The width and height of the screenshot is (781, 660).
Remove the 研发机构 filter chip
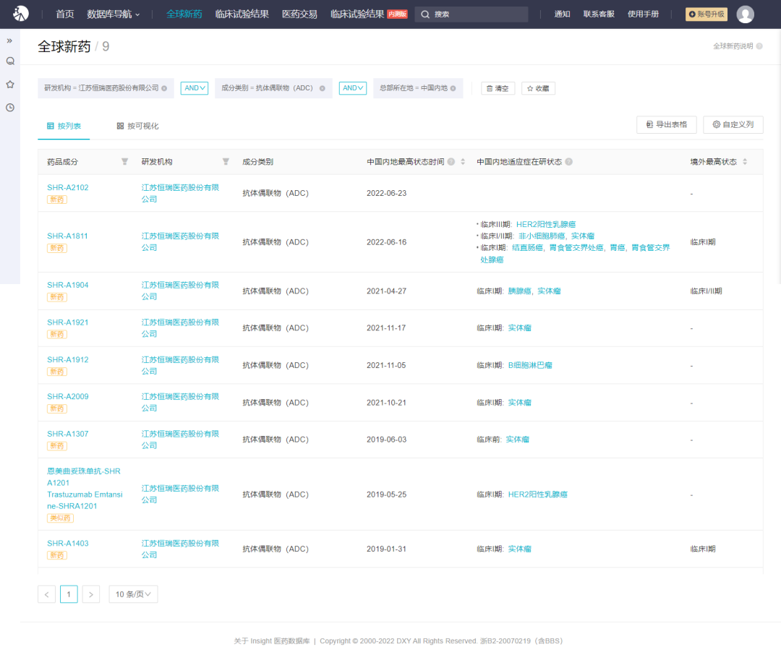164,88
